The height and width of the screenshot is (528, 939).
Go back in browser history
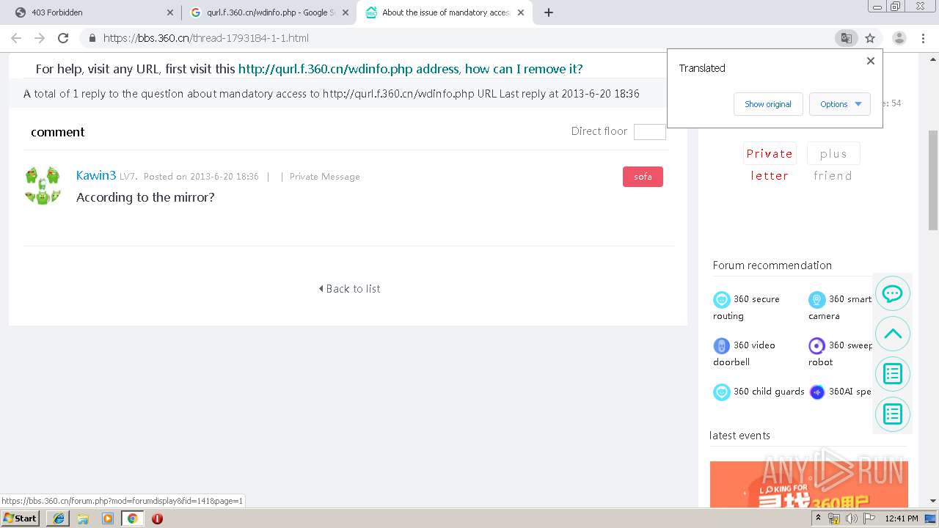click(16, 38)
